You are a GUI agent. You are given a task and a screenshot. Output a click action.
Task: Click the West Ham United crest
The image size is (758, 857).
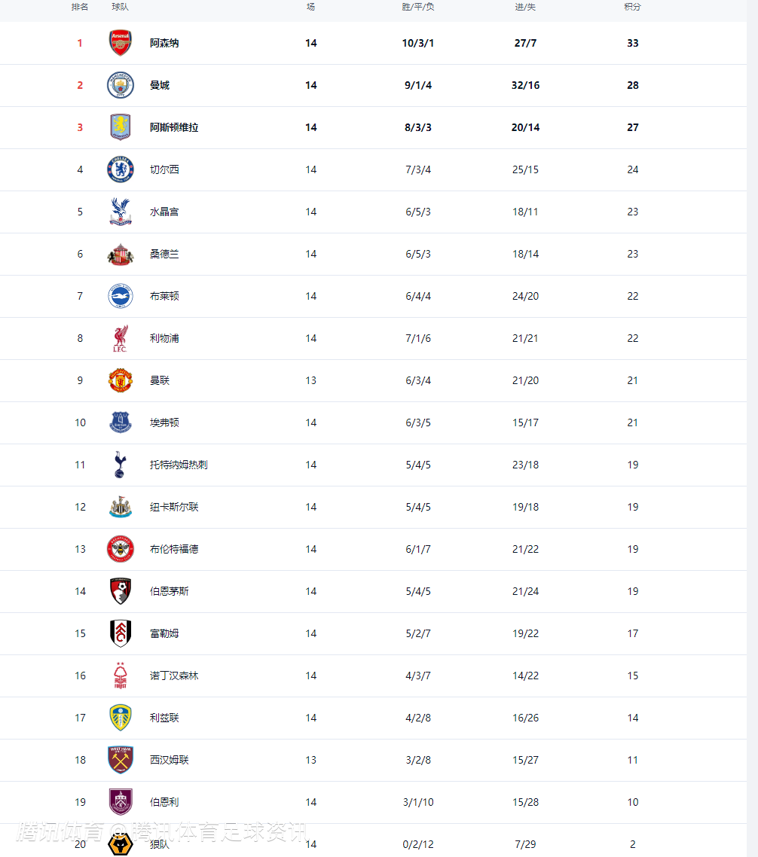click(121, 760)
